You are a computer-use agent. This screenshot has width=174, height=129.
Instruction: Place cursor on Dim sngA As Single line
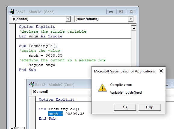[x=41, y=36]
